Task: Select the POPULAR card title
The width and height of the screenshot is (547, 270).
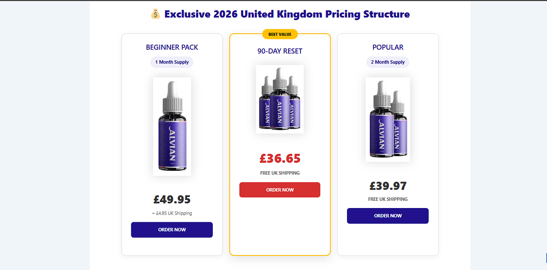Action: coord(388,47)
